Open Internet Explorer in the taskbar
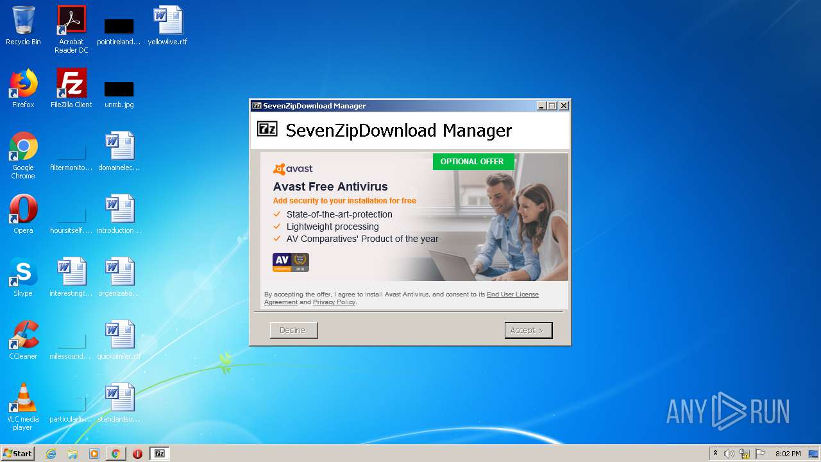This screenshot has width=821, height=462. tap(51, 454)
